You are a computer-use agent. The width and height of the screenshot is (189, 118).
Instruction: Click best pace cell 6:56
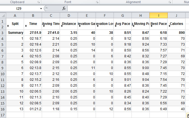pos(158,103)
